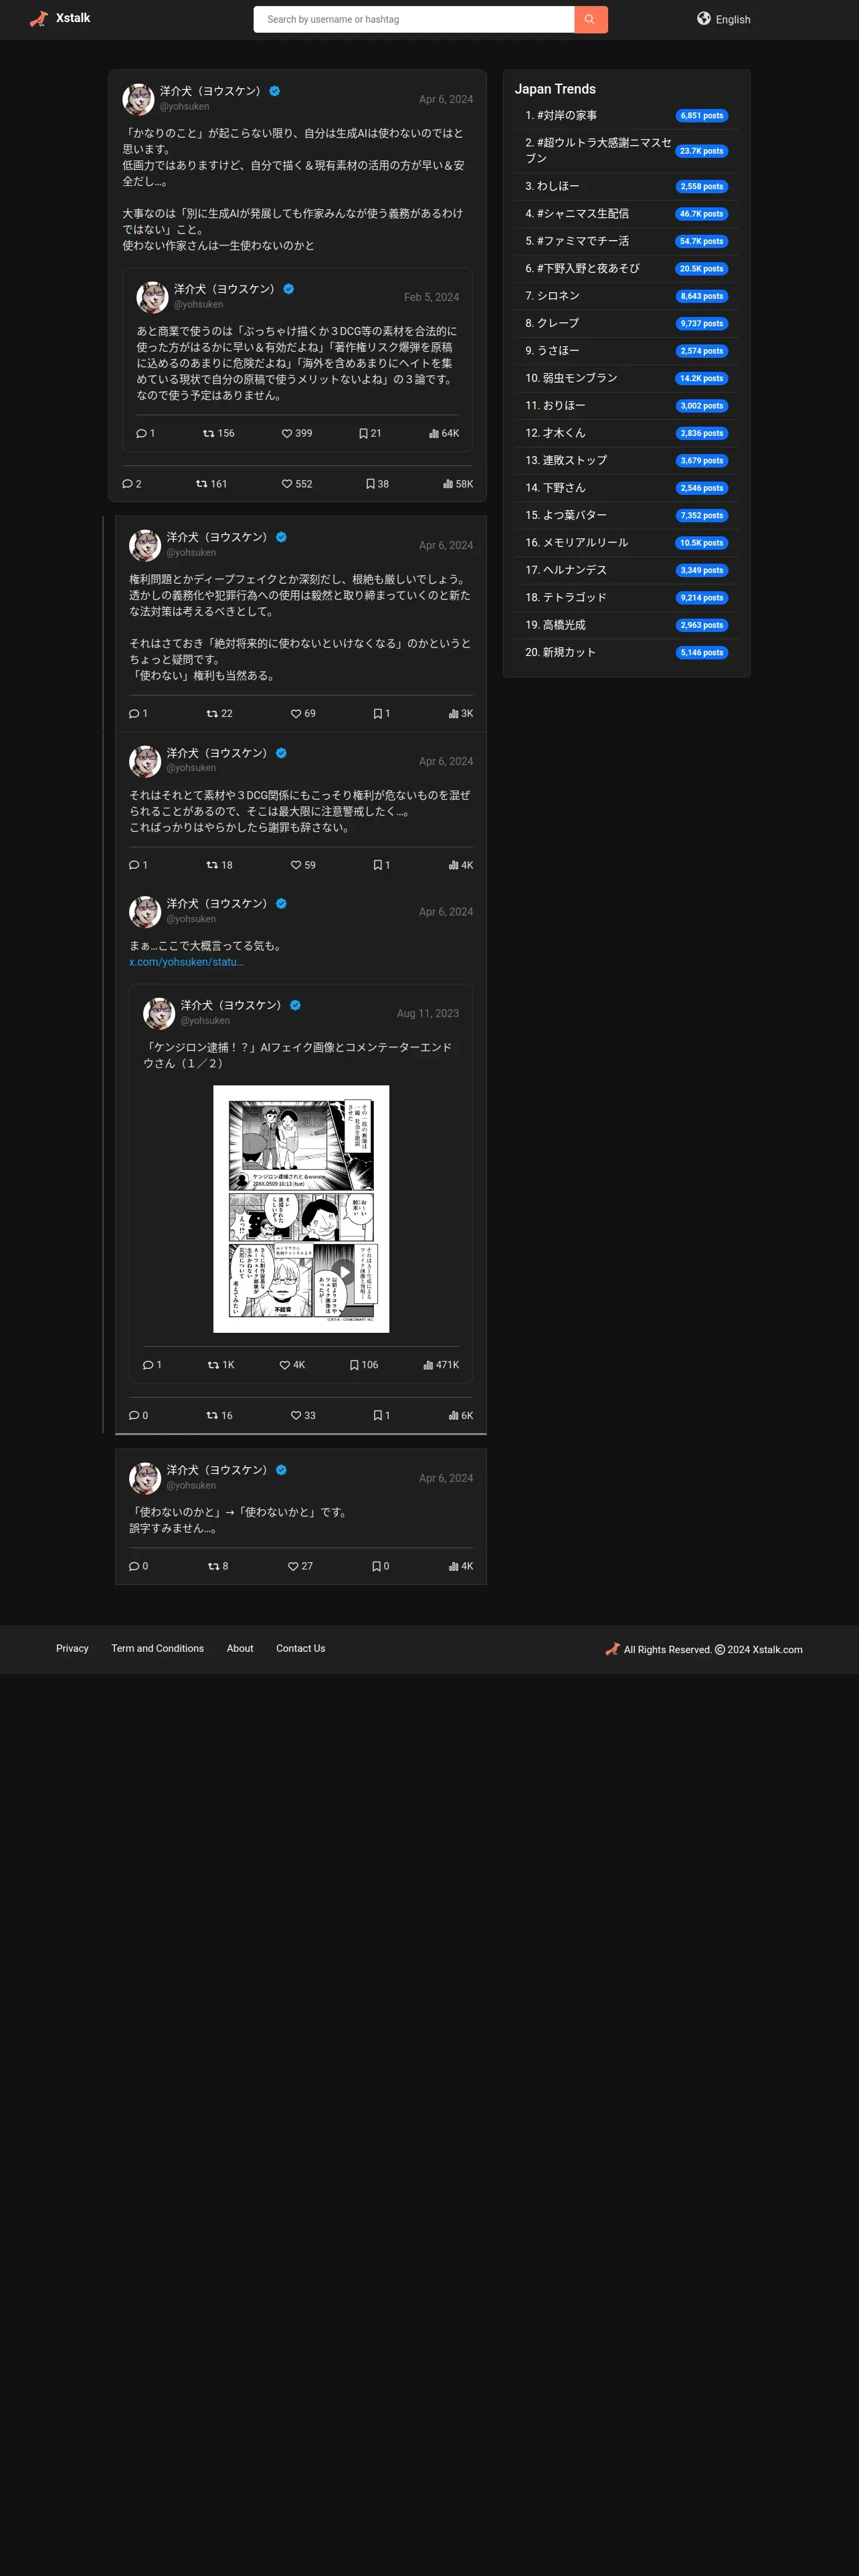
Task: Open the x.com/yohsuken/statu… link
Action: 186,962
